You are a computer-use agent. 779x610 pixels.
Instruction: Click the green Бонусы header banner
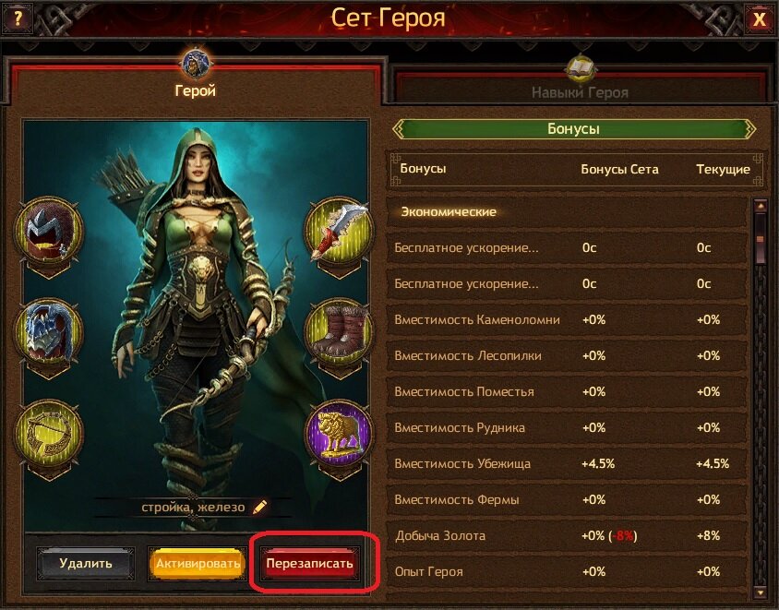(574, 128)
